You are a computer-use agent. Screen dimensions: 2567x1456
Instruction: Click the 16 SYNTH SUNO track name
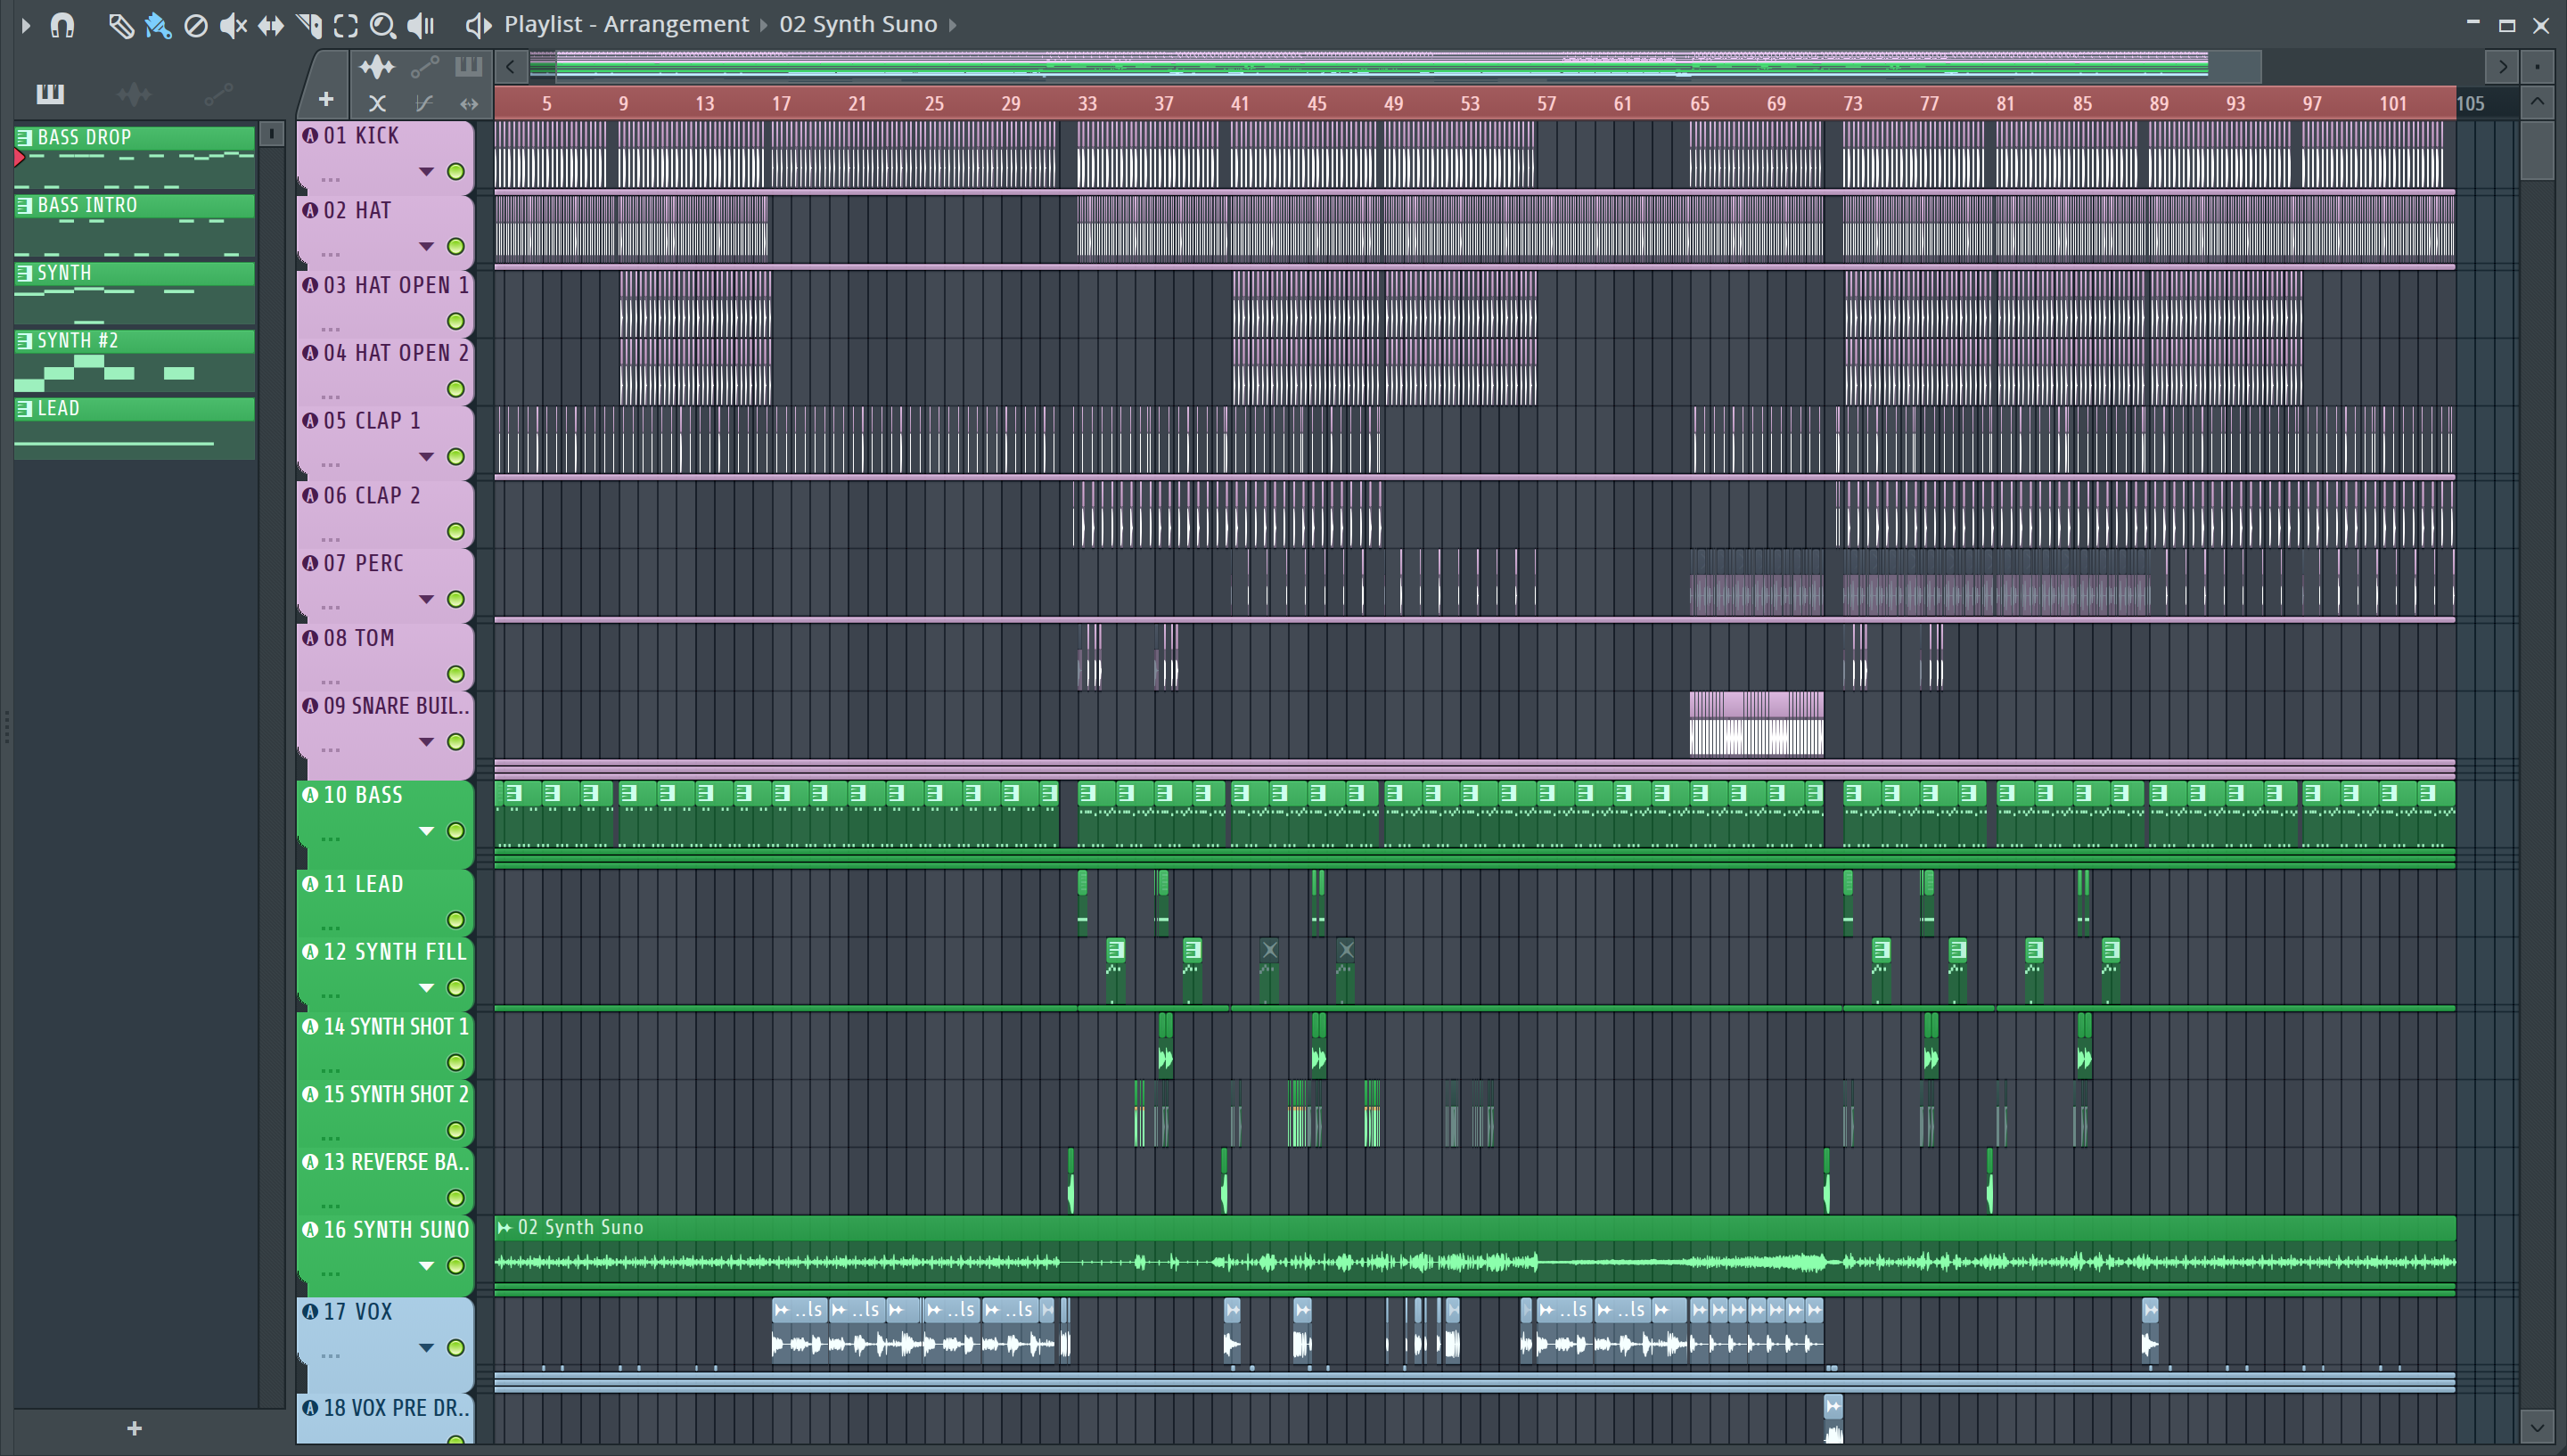[396, 1230]
